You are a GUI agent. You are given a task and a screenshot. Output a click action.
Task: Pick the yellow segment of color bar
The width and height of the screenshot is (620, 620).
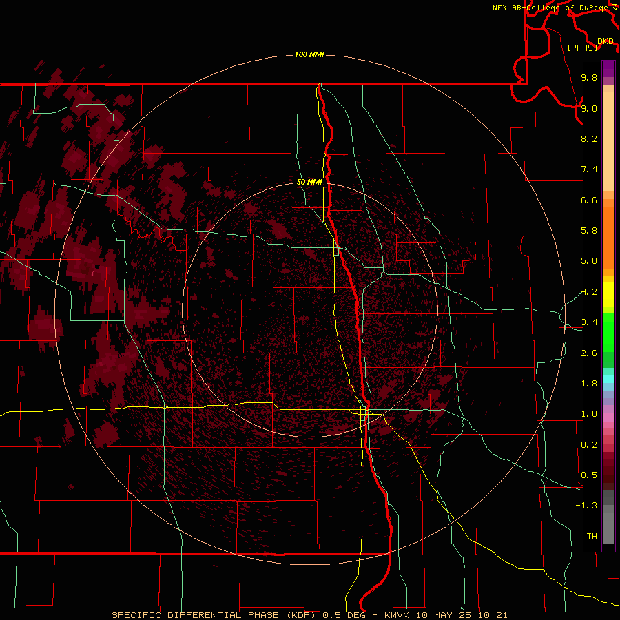pos(608,295)
